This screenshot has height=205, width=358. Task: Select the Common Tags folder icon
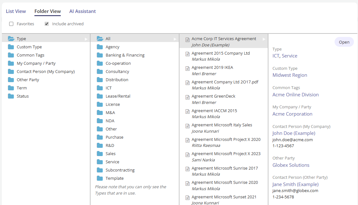(11, 55)
